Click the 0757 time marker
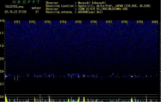This screenshot has height=102, width=161. (x=109, y=22)
